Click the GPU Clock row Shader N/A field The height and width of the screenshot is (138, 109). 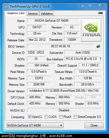(x=93, y=97)
